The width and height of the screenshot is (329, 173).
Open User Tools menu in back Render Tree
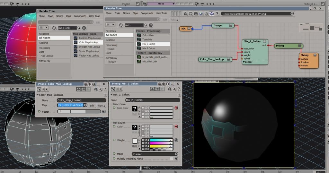pos(95,16)
